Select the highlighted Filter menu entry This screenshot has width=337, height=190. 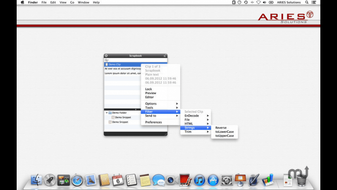click(160, 112)
